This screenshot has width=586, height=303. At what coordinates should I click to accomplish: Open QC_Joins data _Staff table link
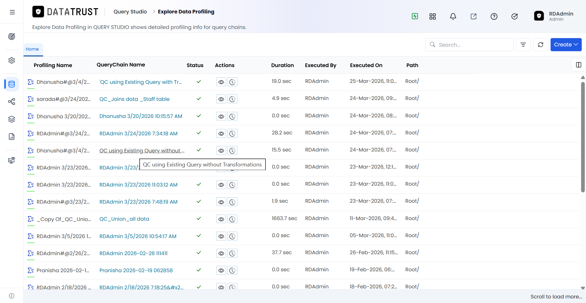pyautogui.click(x=134, y=99)
